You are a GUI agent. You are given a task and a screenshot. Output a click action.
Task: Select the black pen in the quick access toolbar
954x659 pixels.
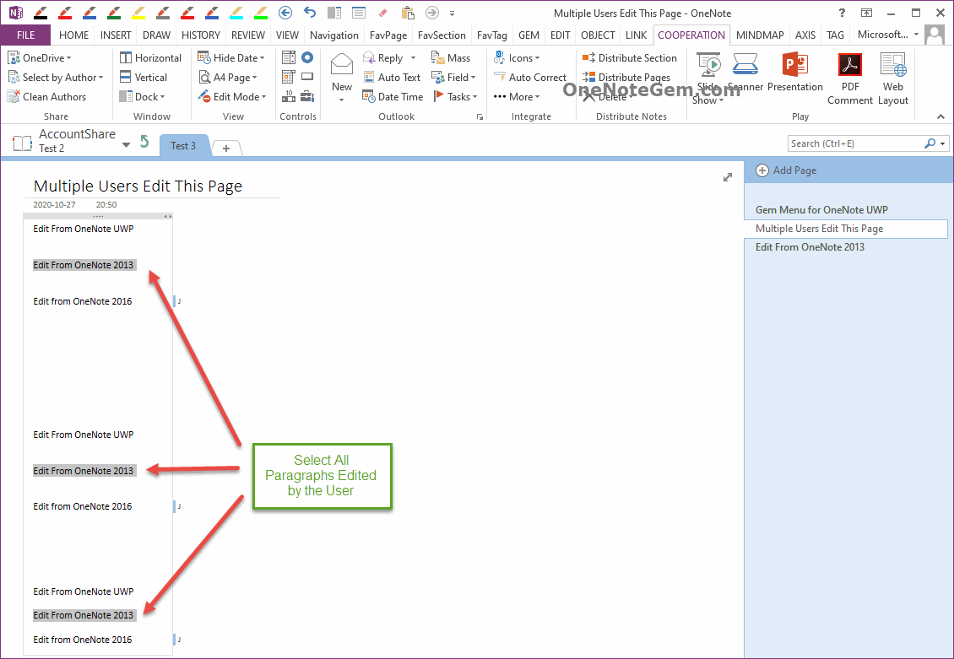click(x=41, y=13)
